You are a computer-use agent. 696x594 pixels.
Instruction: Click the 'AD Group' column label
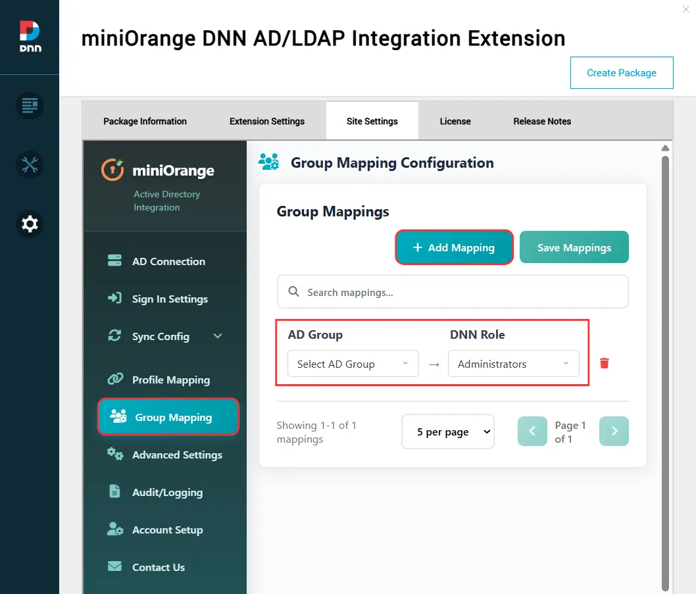click(315, 335)
